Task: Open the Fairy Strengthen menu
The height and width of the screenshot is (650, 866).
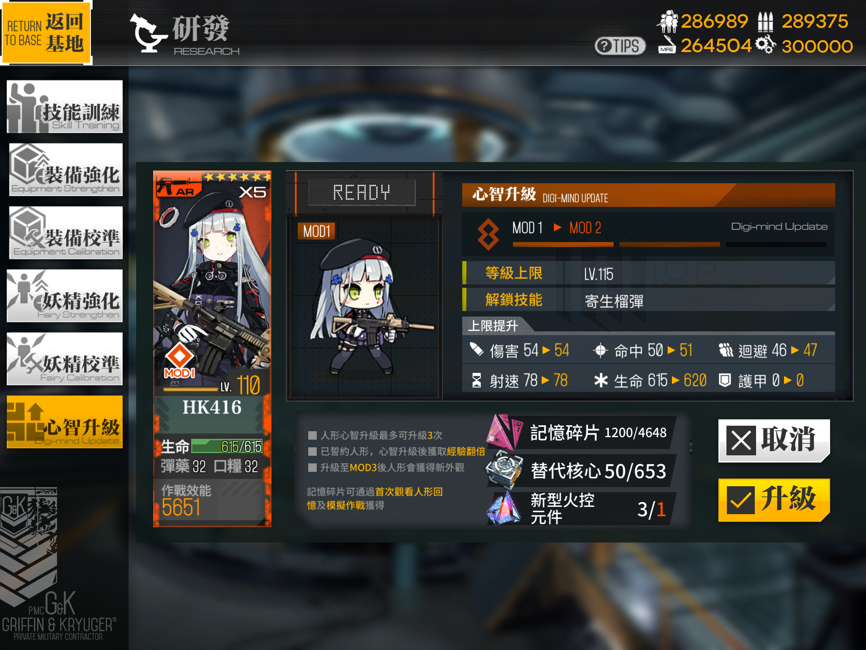Action: [x=65, y=295]
